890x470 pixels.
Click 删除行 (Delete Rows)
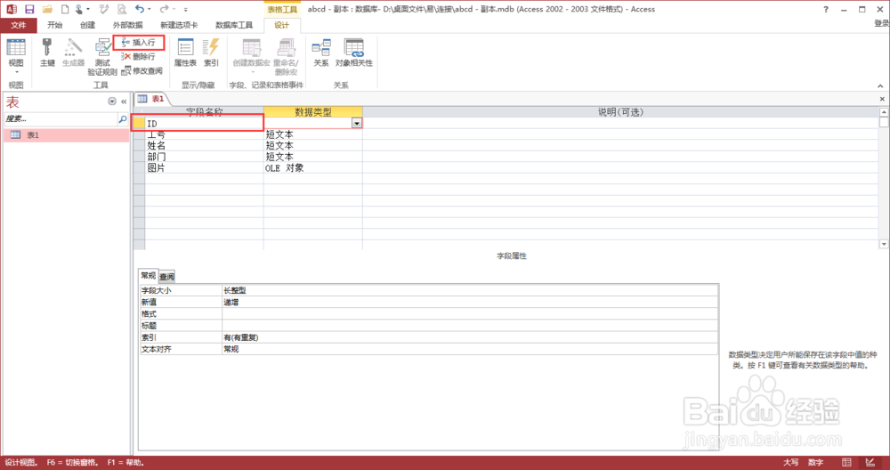[139, 57]
